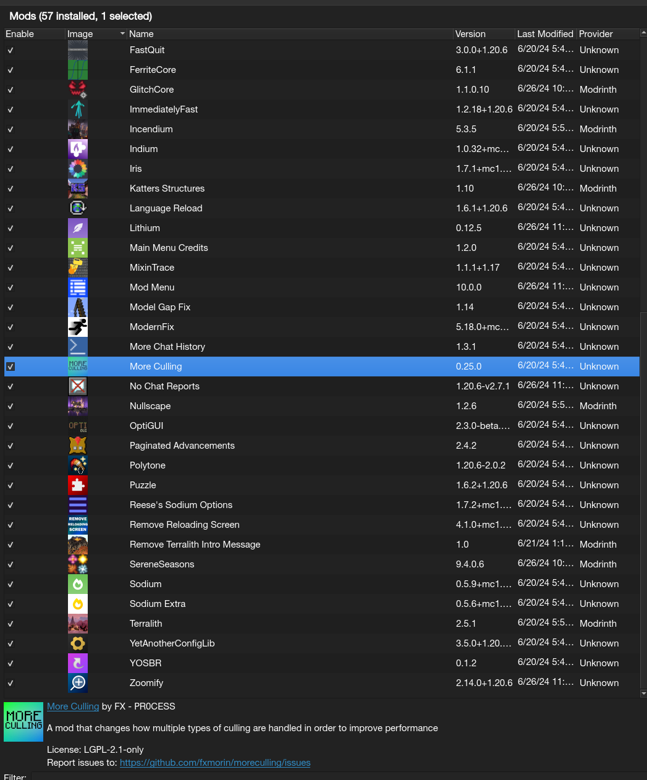Click the Mod Menu list icon
This screenshot has width=647, height=780.
click(x=78, y=287)
